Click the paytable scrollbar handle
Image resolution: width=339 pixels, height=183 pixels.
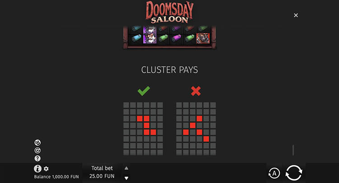[x=293, y=150]
